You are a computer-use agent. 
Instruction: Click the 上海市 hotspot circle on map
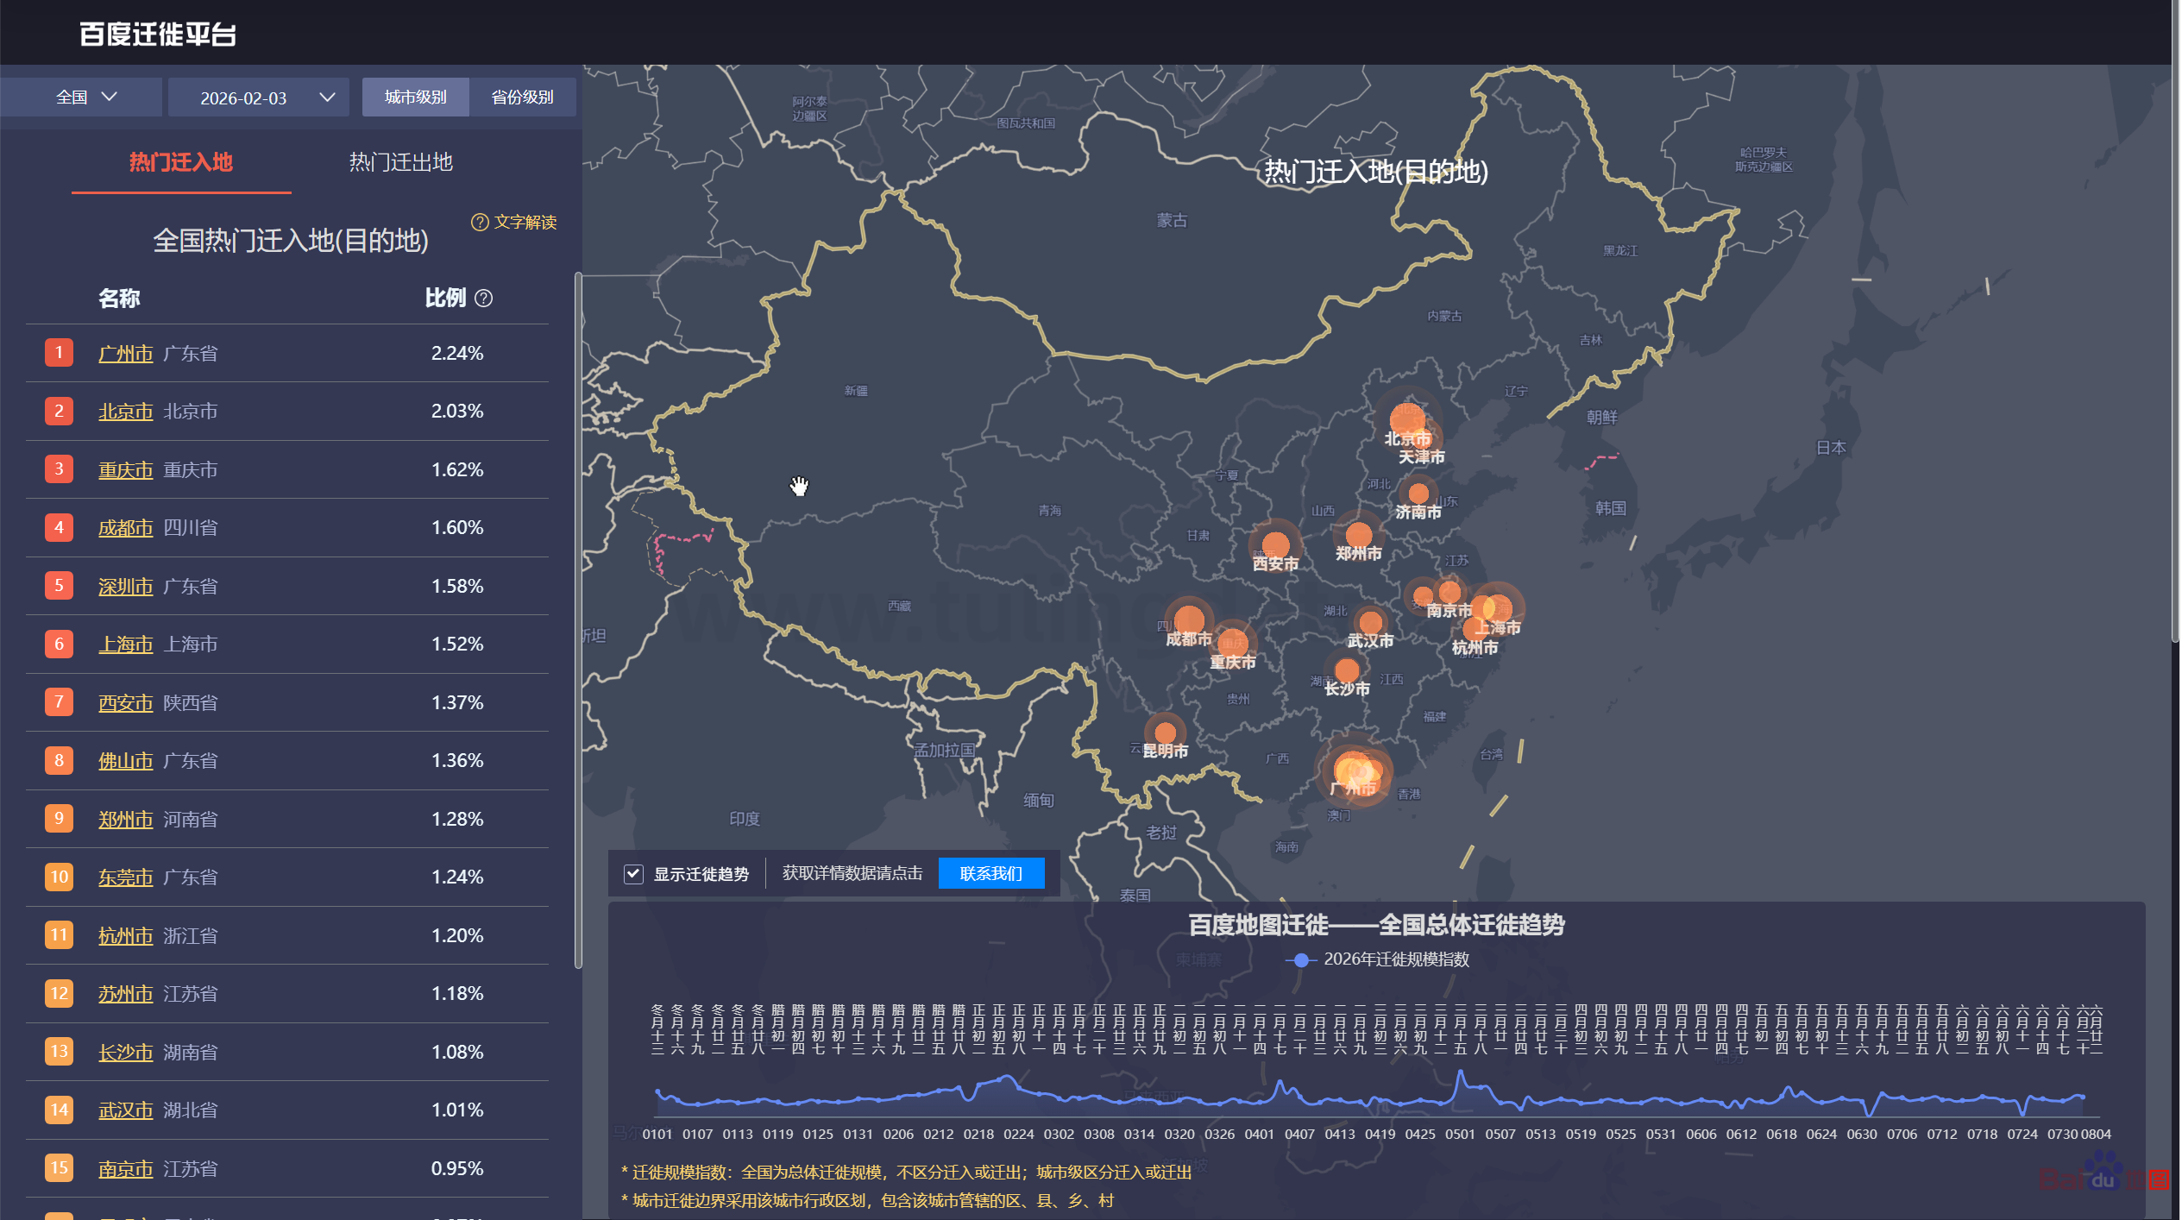[1497, 608]
